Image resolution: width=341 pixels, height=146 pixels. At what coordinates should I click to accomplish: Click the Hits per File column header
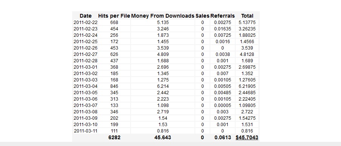tap(114, 16)
